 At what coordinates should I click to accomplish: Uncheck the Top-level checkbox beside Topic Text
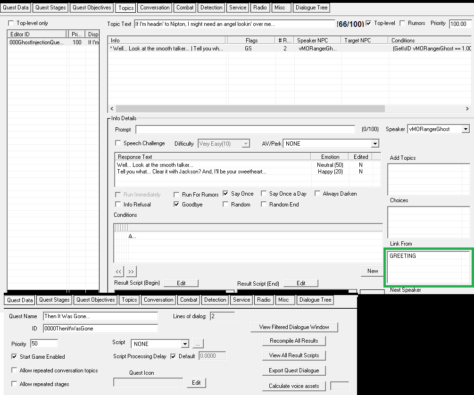coord(368,23)
